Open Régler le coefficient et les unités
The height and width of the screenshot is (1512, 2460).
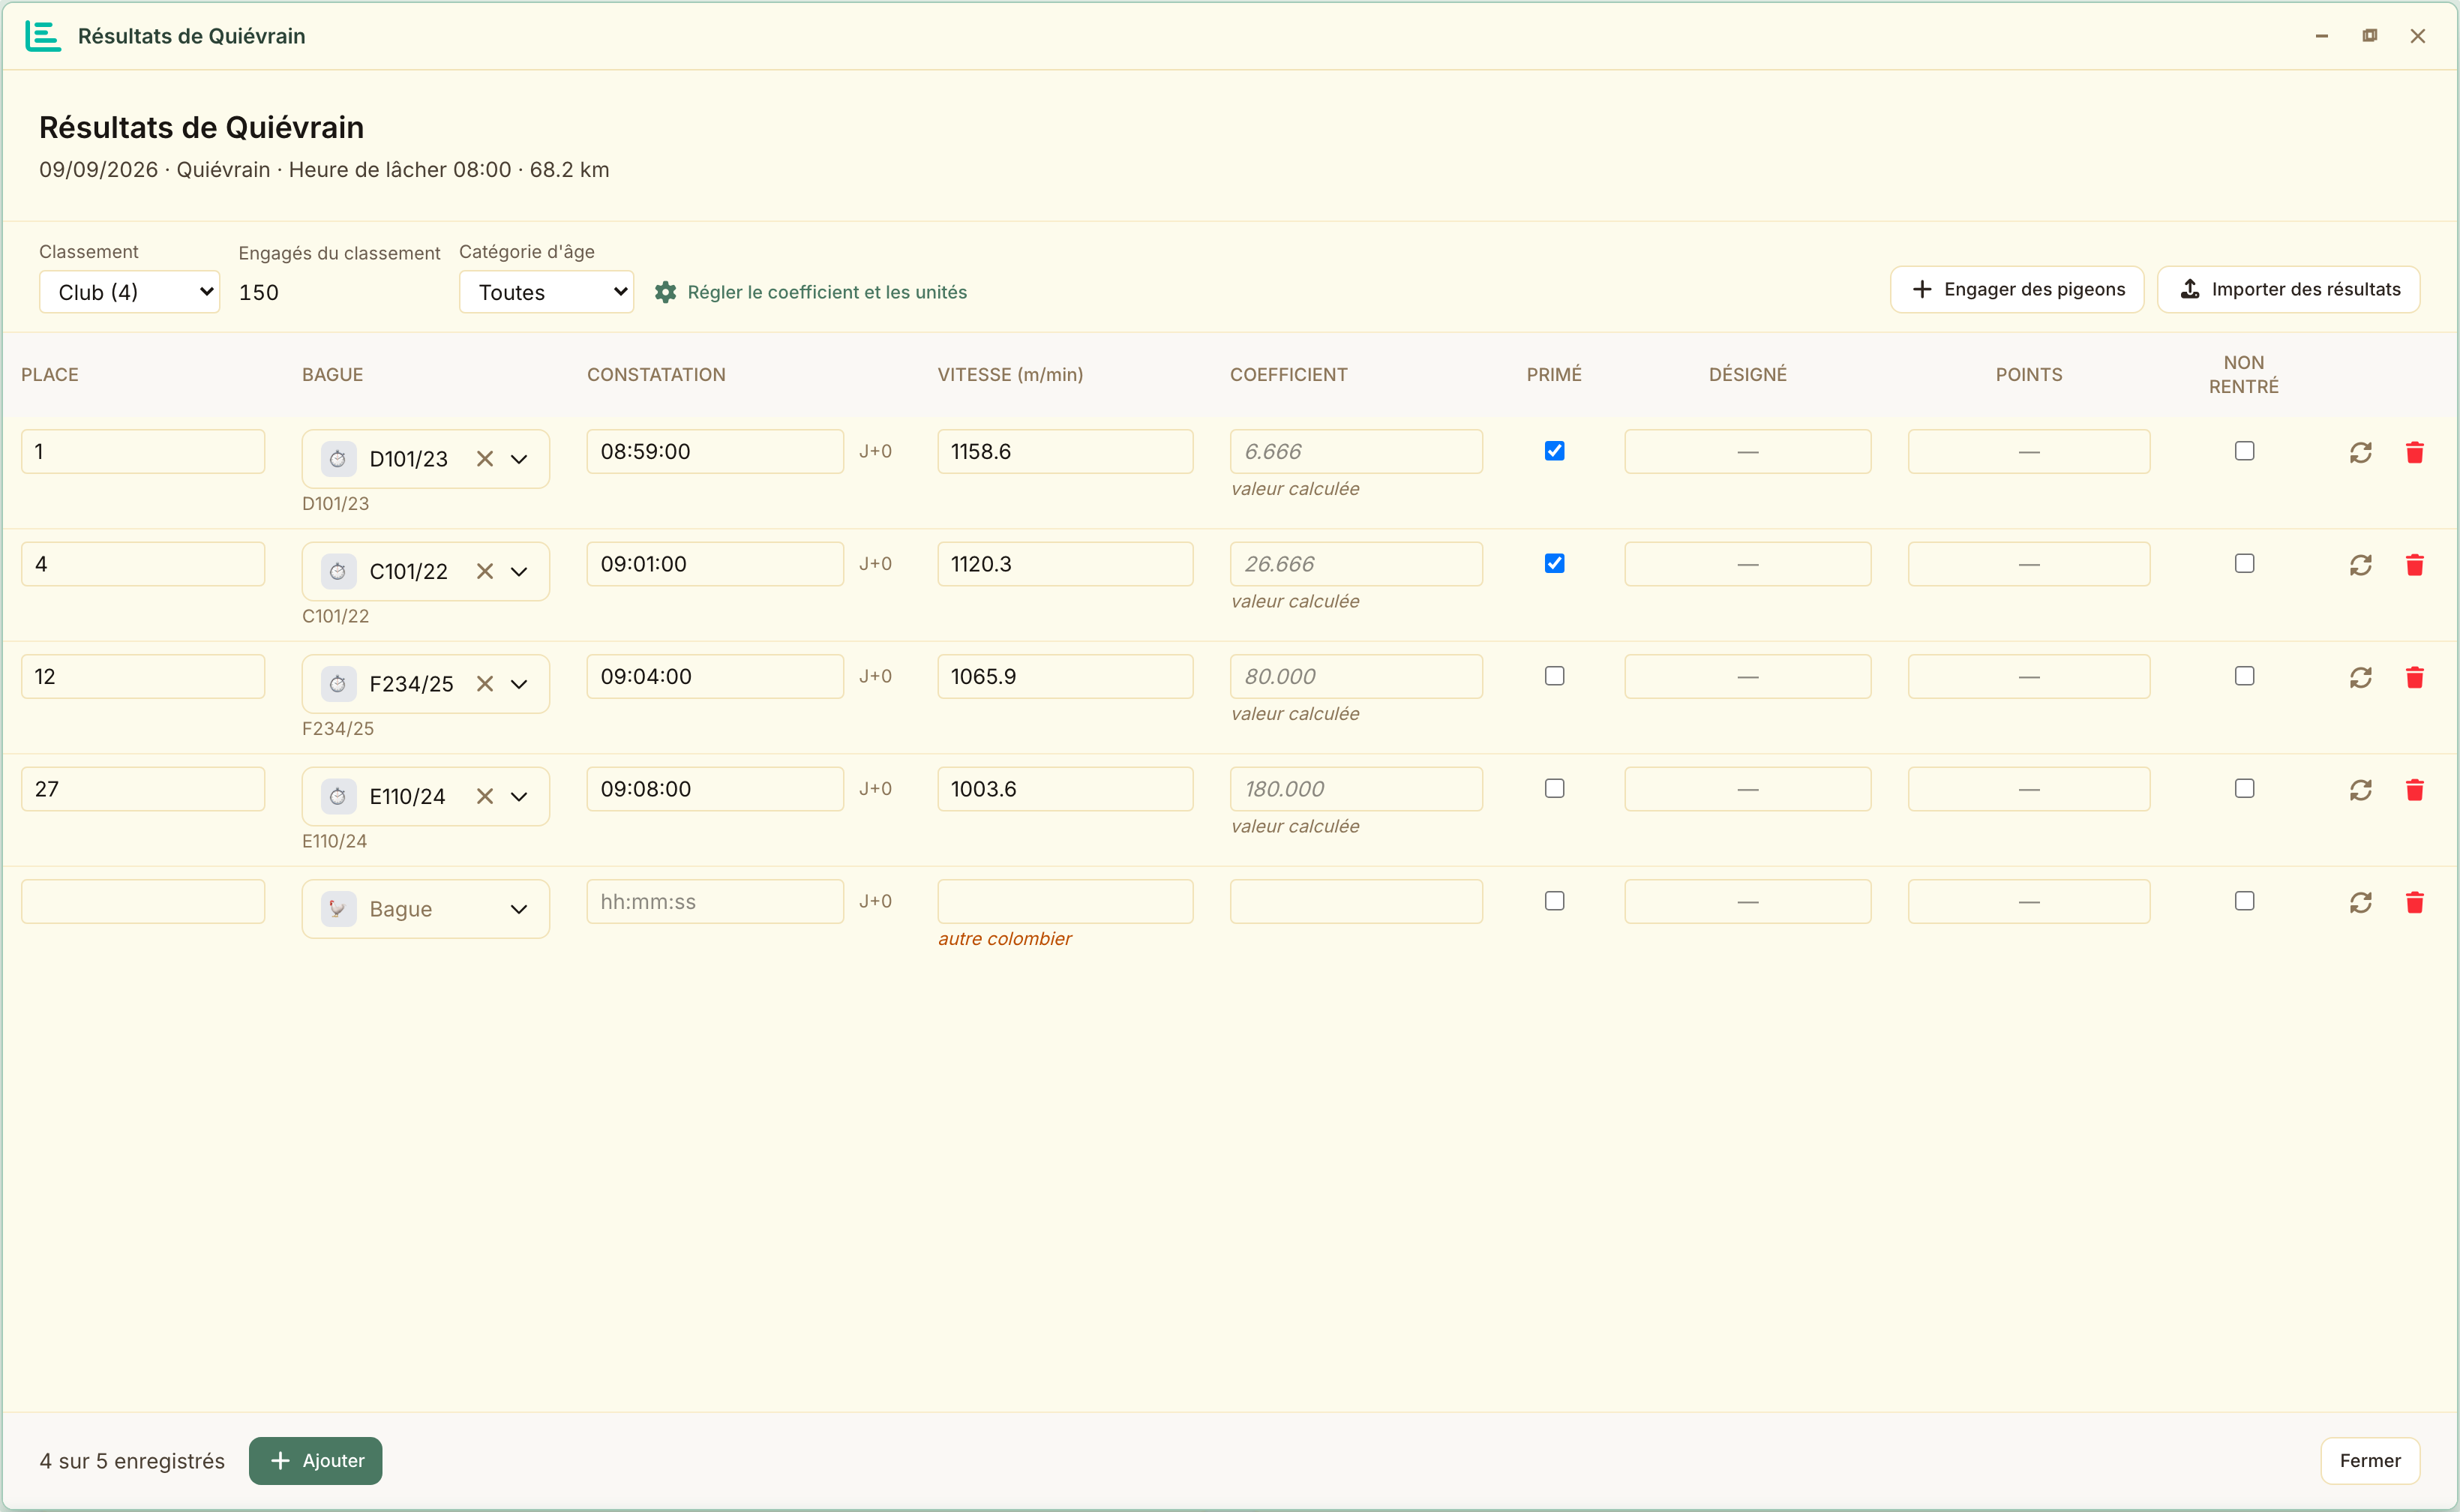tap(810, 292)
